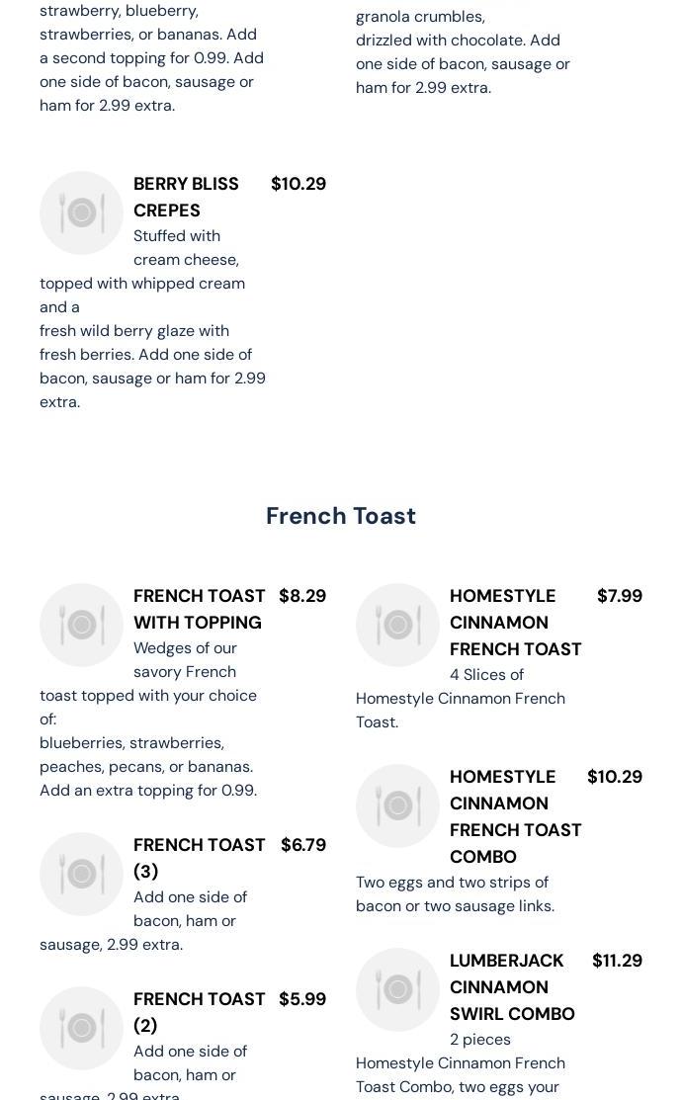Select the French Toast (2) plate icon
This screenshot has width=682, height=1100.
point(81,1028)
